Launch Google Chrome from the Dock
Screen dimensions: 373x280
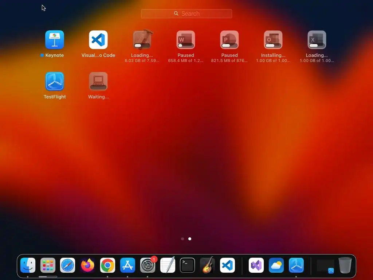(107, 265)
